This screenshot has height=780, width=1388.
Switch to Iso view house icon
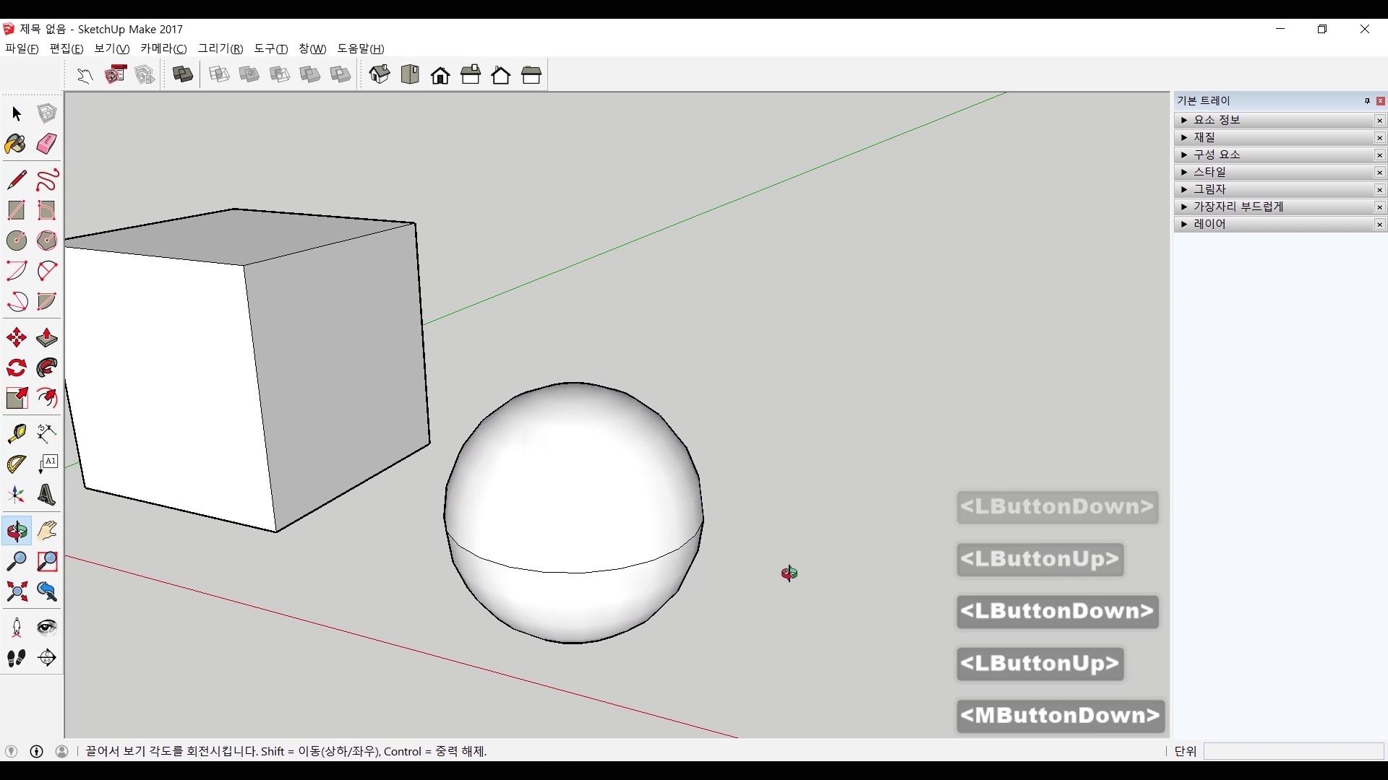(x=380, y=74)
